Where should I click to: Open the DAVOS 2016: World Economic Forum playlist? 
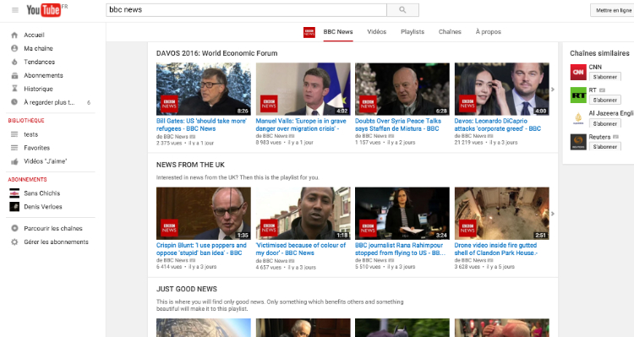tap(216, 53)
